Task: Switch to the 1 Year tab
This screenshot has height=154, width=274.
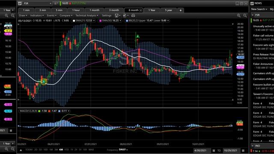Action: (152, 10)
